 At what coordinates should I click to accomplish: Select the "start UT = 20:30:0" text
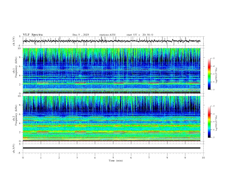(140, 35)
